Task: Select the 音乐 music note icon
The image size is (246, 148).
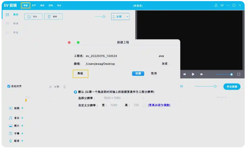Action: [11, 118]
